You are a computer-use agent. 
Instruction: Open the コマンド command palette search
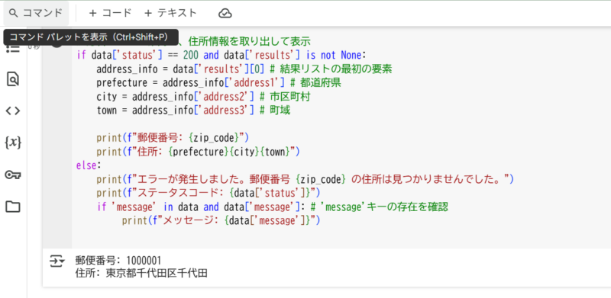[x=36, y=13]
